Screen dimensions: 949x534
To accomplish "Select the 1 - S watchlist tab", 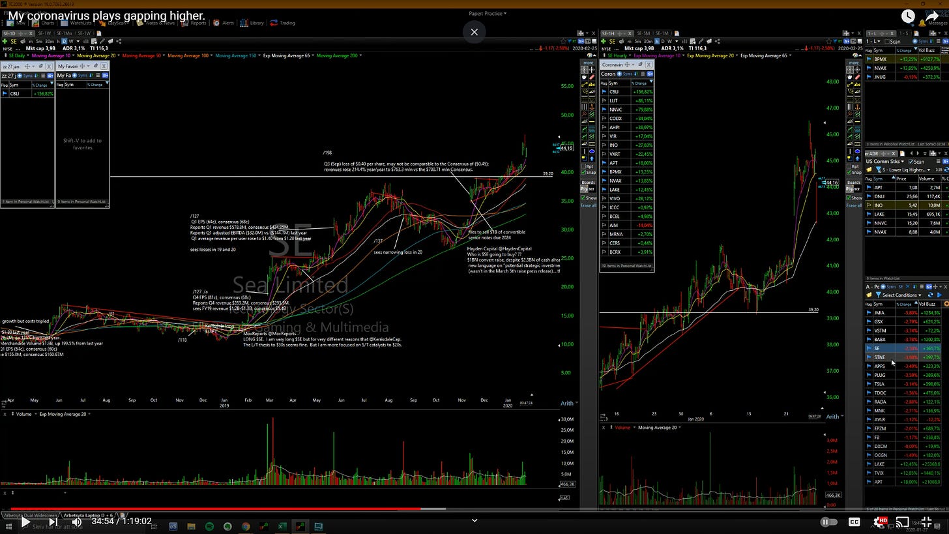I will click(905, 33).
